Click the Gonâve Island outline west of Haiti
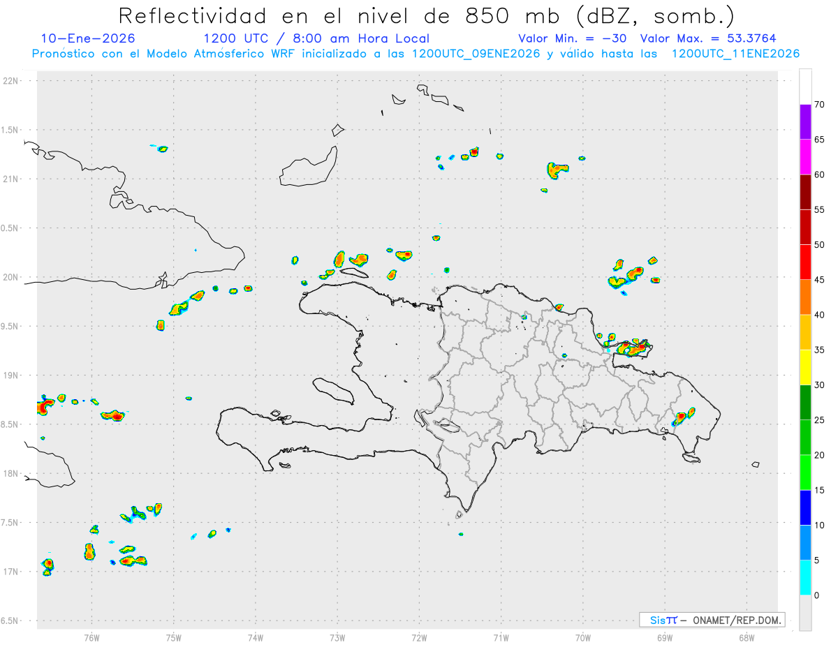The image size is (838, 647). pos(332,390)
